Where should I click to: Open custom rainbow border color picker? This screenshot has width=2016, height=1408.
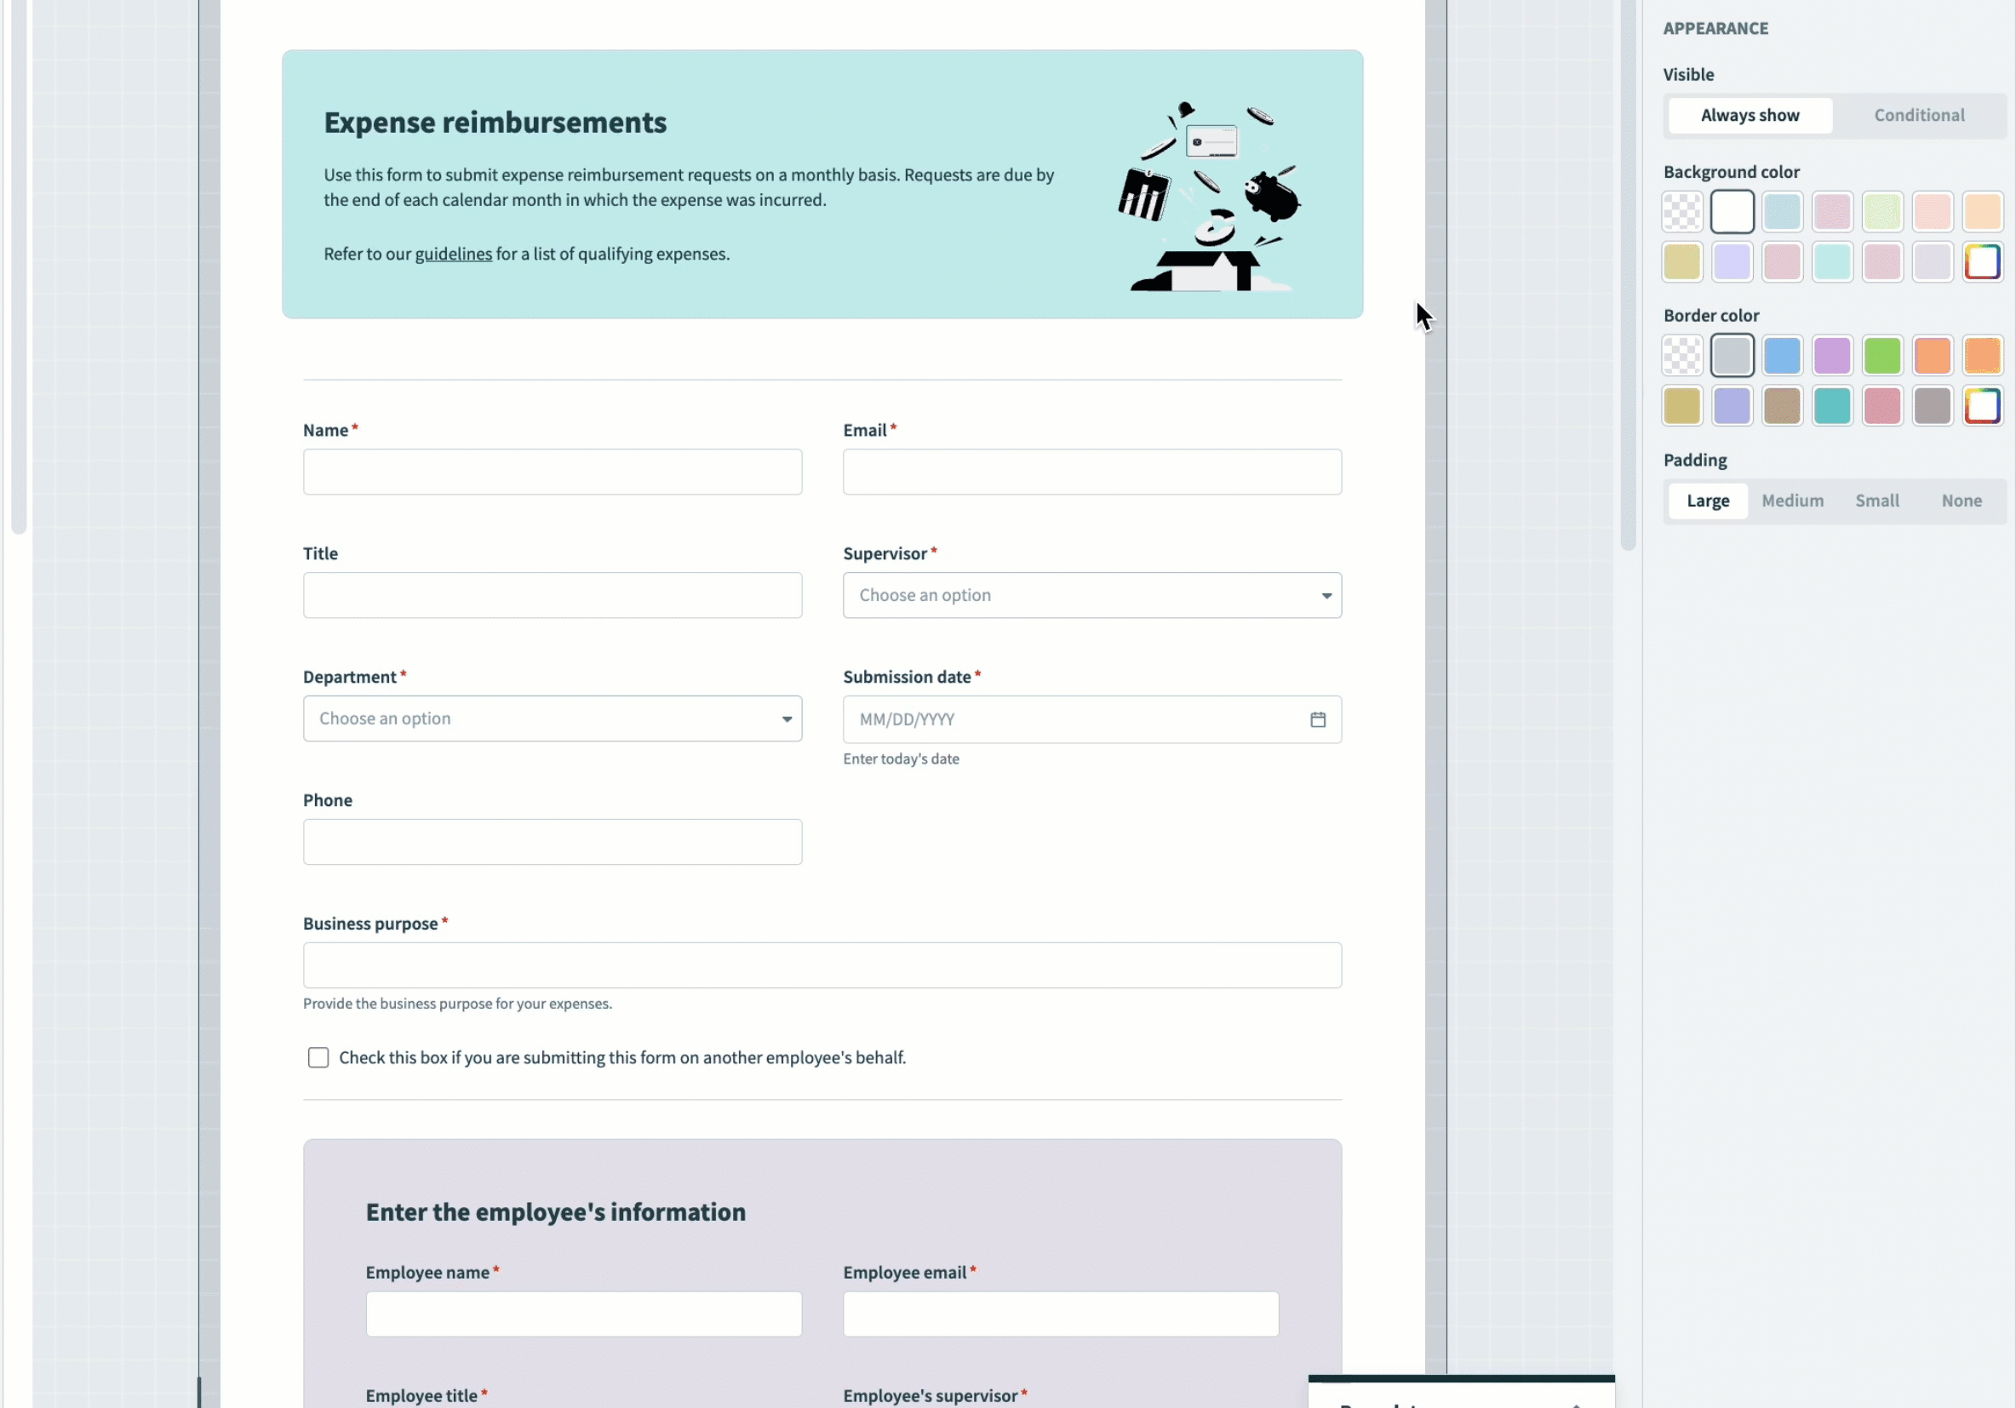(x=1982, y=405)
